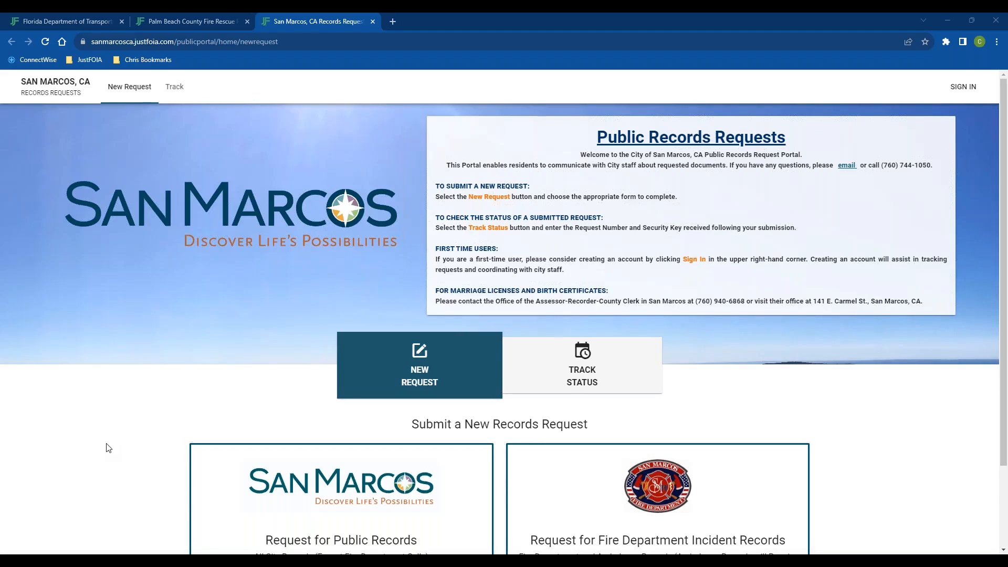Open the extensions puzzle icon

[x=946, y=41]
